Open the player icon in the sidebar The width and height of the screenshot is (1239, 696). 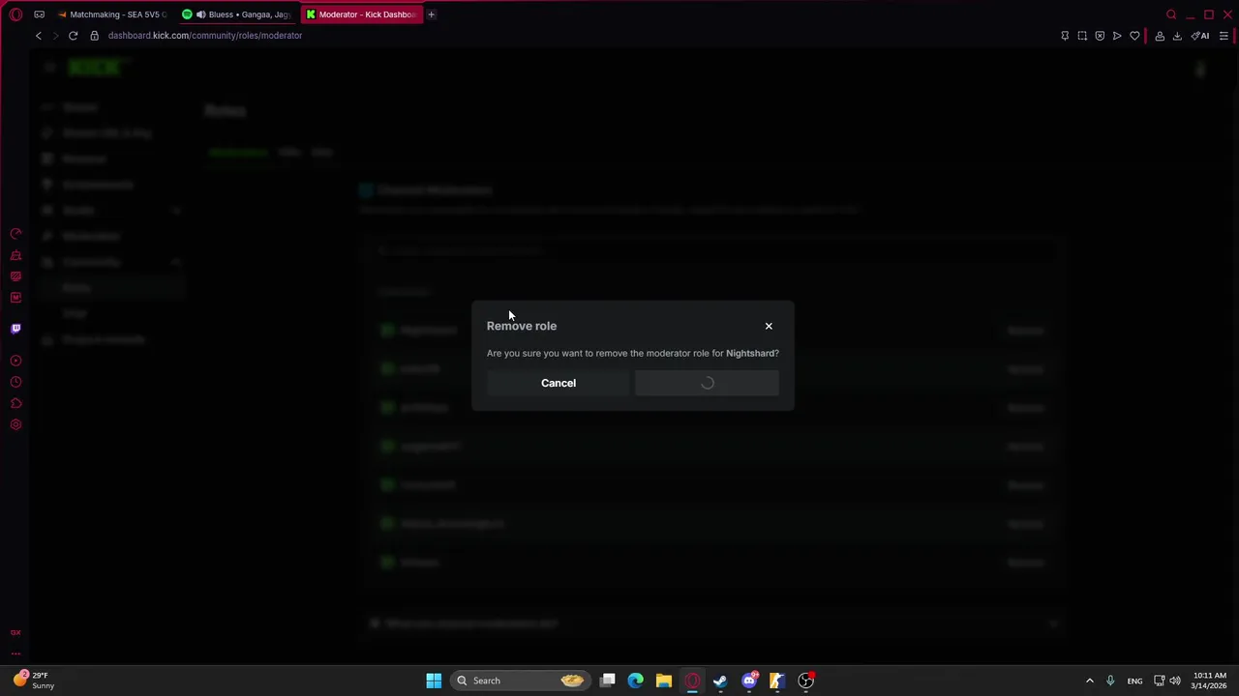(x=15, y=361)
